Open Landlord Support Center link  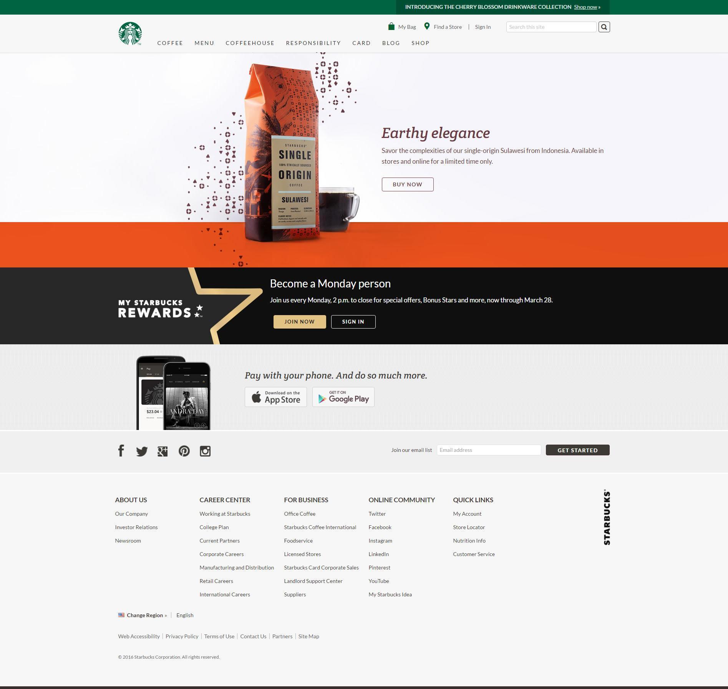[x=313, y=581]
